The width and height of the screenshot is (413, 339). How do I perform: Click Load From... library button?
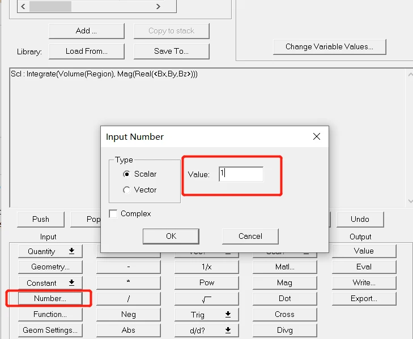coord(86,51)
